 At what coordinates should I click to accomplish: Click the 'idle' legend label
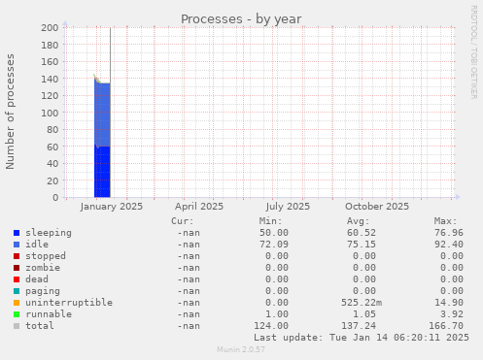(x=37, y=245)
